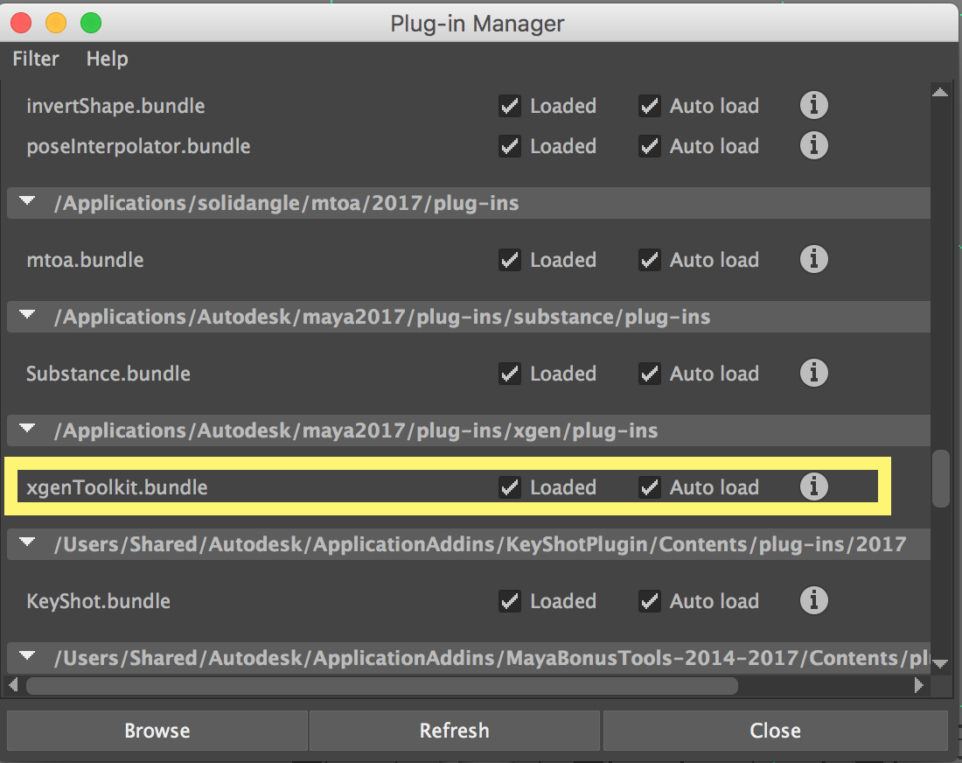Uncheck Loaded for poseInterpolator.bundle

tap(510, 145)
